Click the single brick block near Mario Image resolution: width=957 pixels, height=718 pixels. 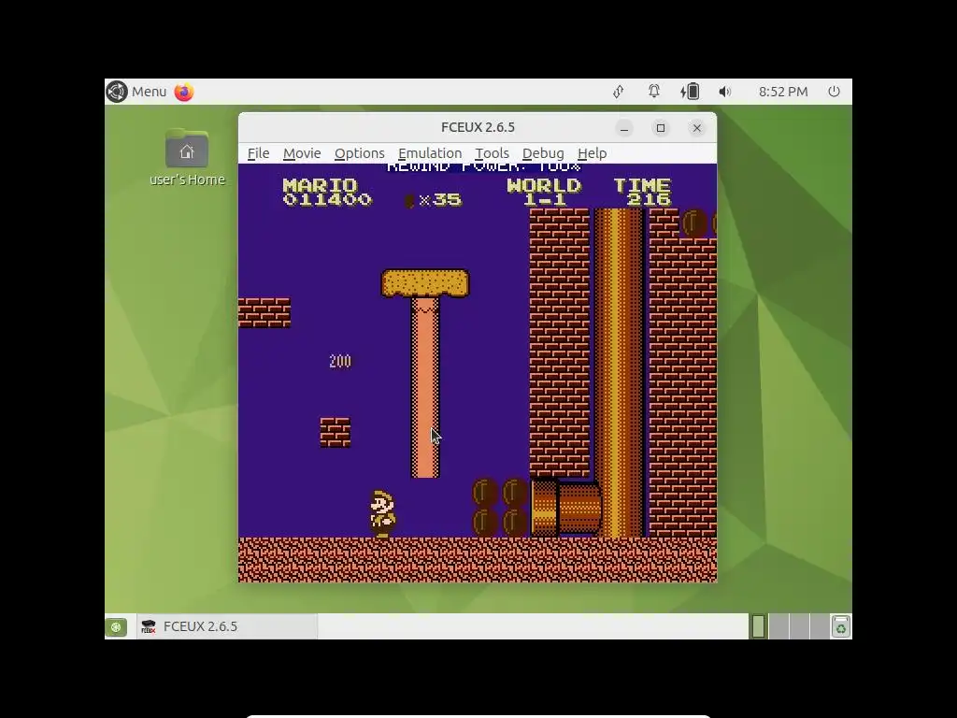(336, 432)
